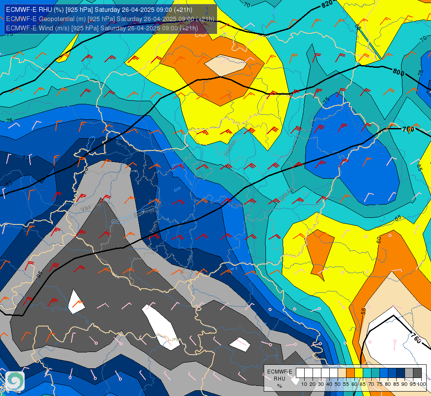431x396 pixels.
Task: Pick the orange 55-60 legend swatch
Action: tap(350, 373)
